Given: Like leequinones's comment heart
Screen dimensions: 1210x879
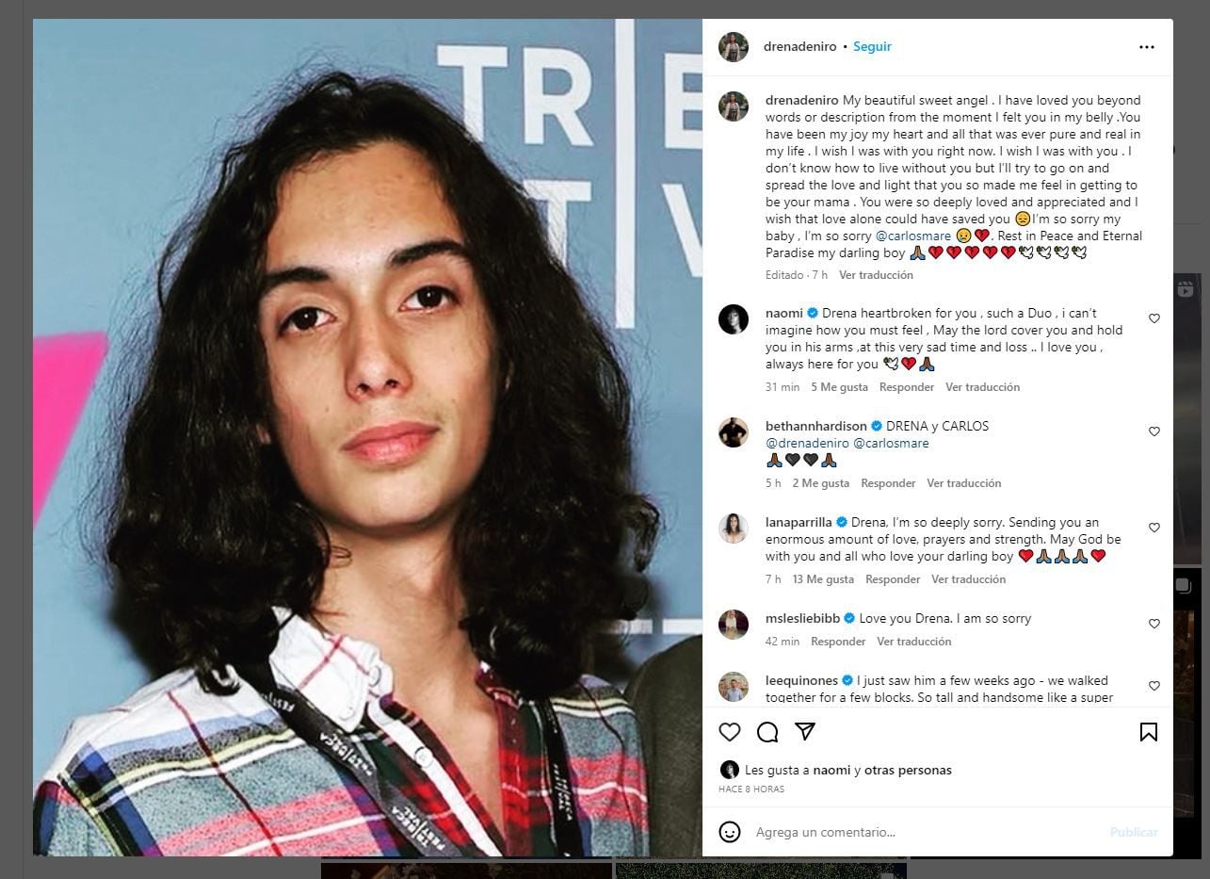Looking at the screenshot, I should click(1154, 686).
